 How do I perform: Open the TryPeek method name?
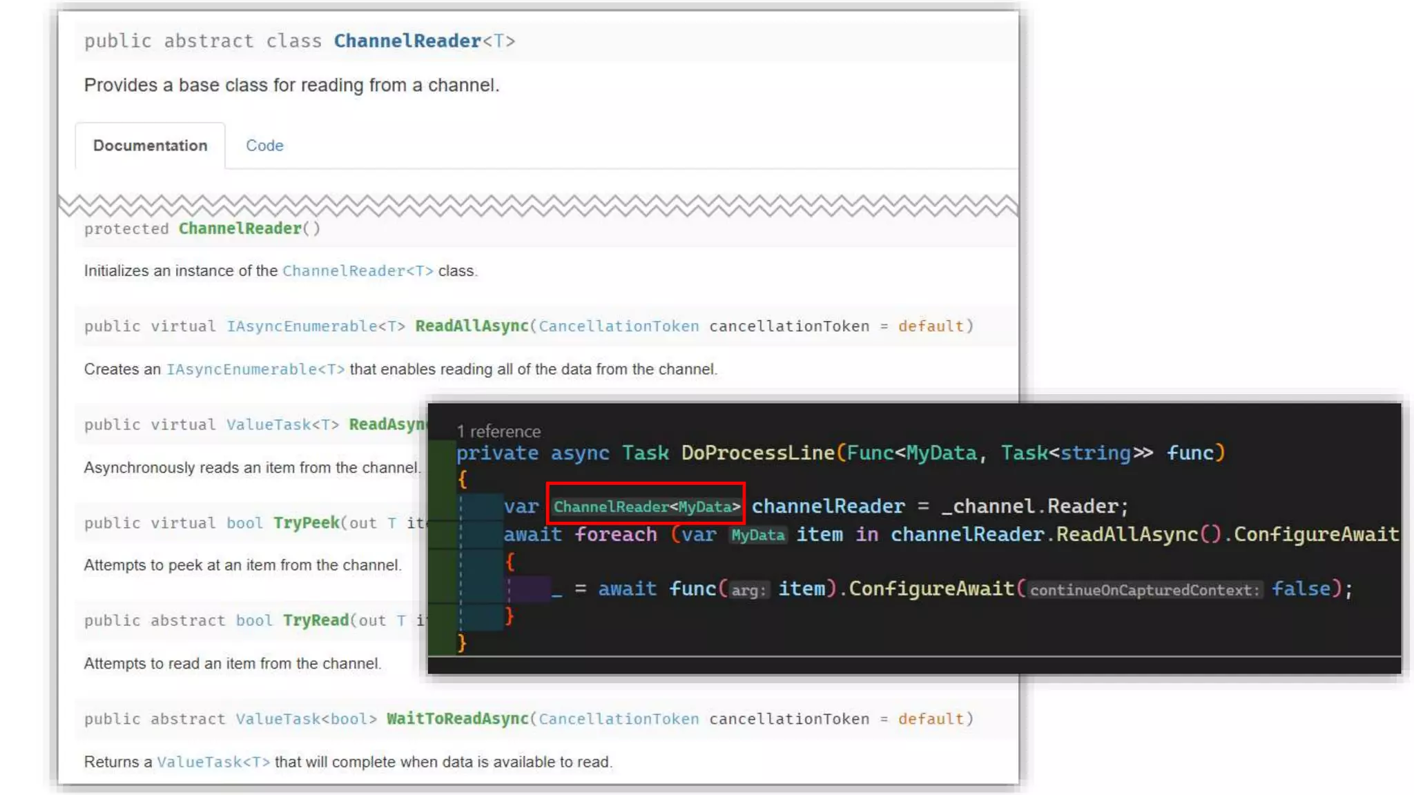pyautogui.click(x=306, y=523)
